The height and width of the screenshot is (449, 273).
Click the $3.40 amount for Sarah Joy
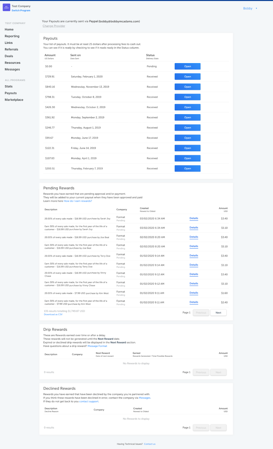[x=224, y=218]
